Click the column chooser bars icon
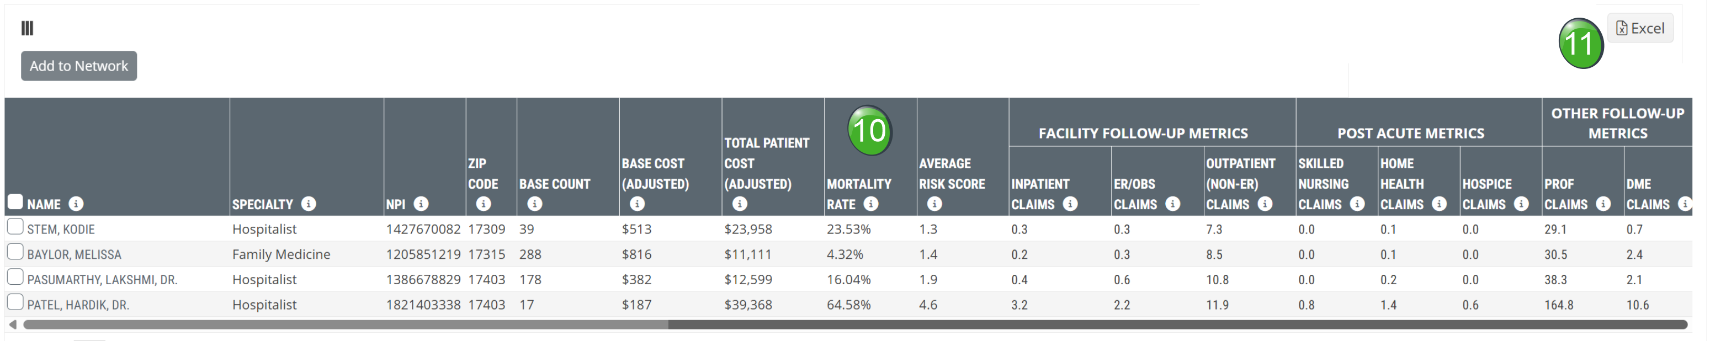Screen dimensions: 1710x341 (27, 28)
